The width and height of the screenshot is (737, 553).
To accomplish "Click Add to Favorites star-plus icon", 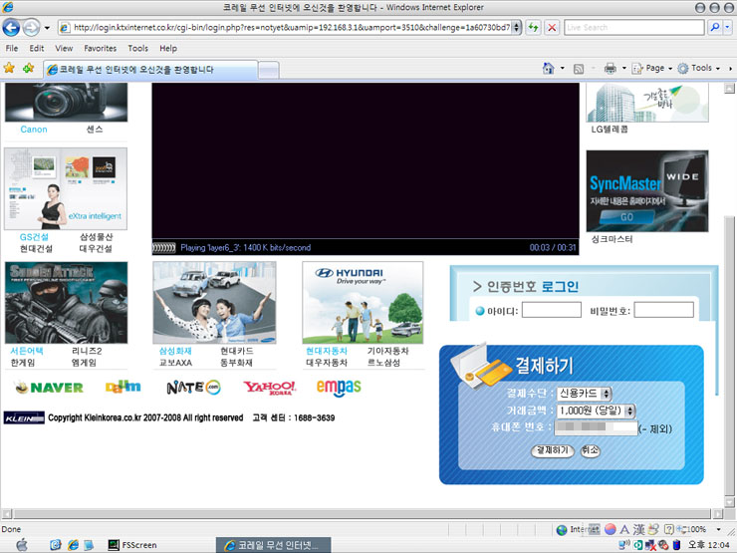I will click(29, 69).
